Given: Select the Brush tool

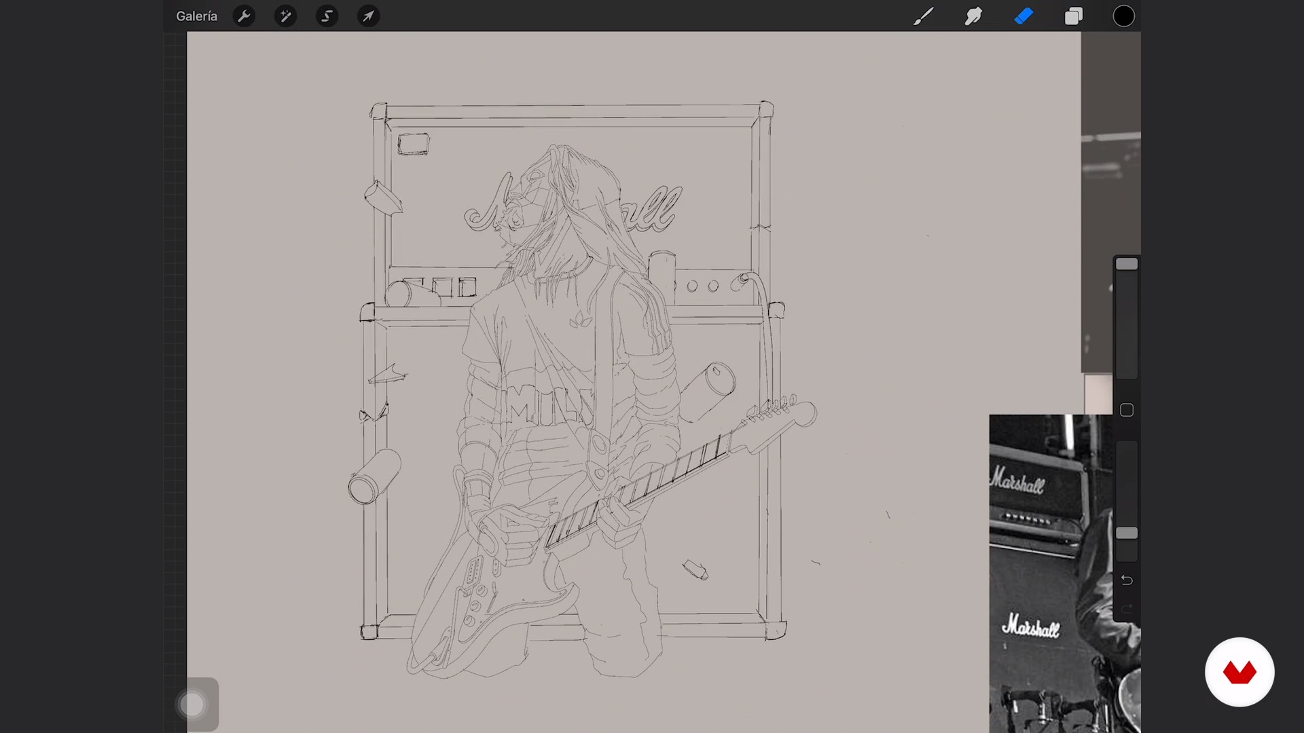Looking at the screenshot, I should click(x=923, y=16).
